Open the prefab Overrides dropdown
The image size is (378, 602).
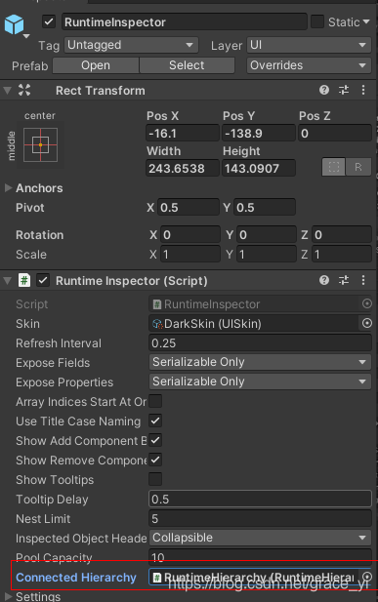309,65
